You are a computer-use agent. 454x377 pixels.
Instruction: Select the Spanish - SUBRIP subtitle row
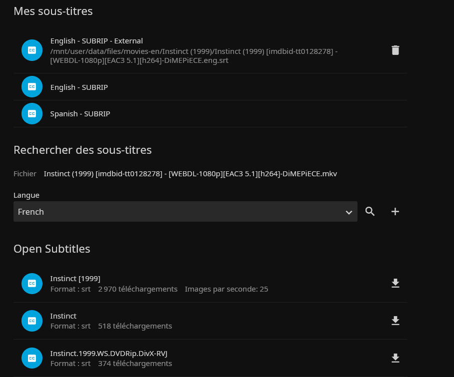(x=80, y=114)
